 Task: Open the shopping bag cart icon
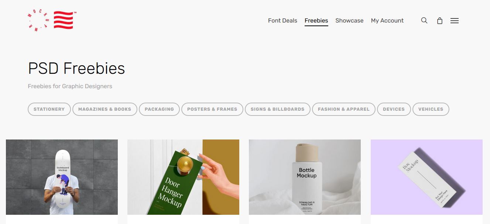(x=439, y=21)
